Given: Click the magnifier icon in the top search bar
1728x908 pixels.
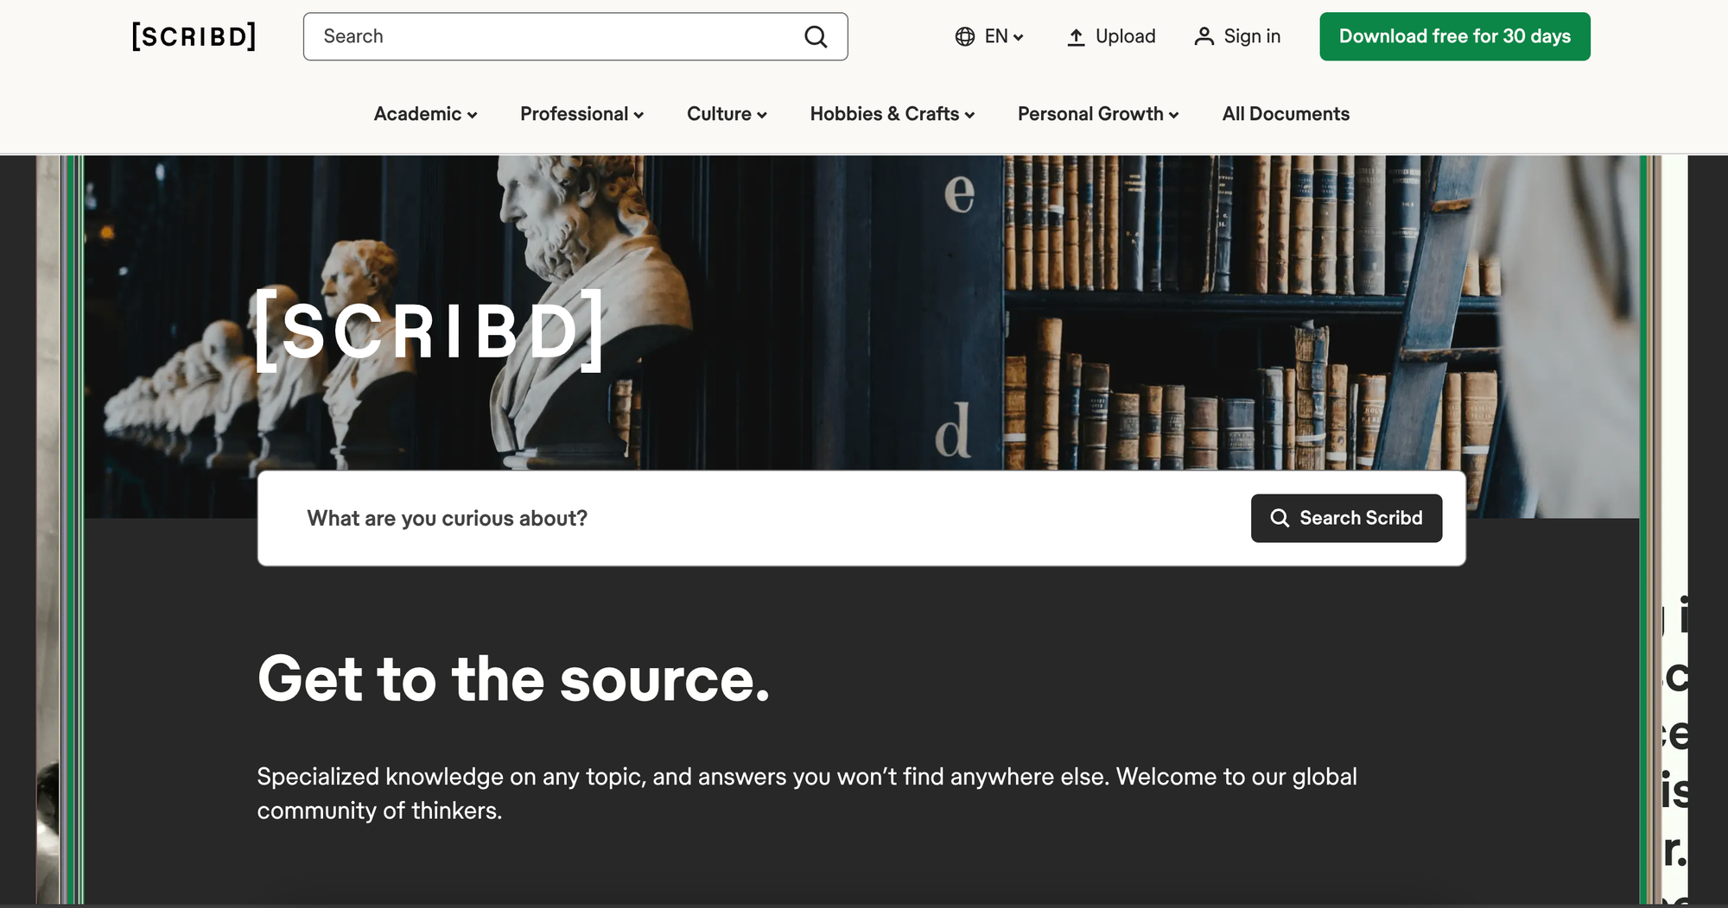Looking at the screenshot, I should (x=816, y=36).
